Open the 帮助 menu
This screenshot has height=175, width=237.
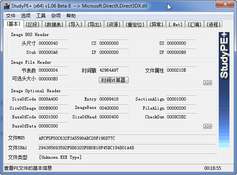[x=71, y=16]
